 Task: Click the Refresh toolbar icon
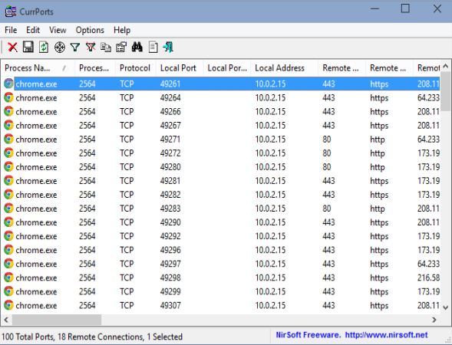coord(44,47)
